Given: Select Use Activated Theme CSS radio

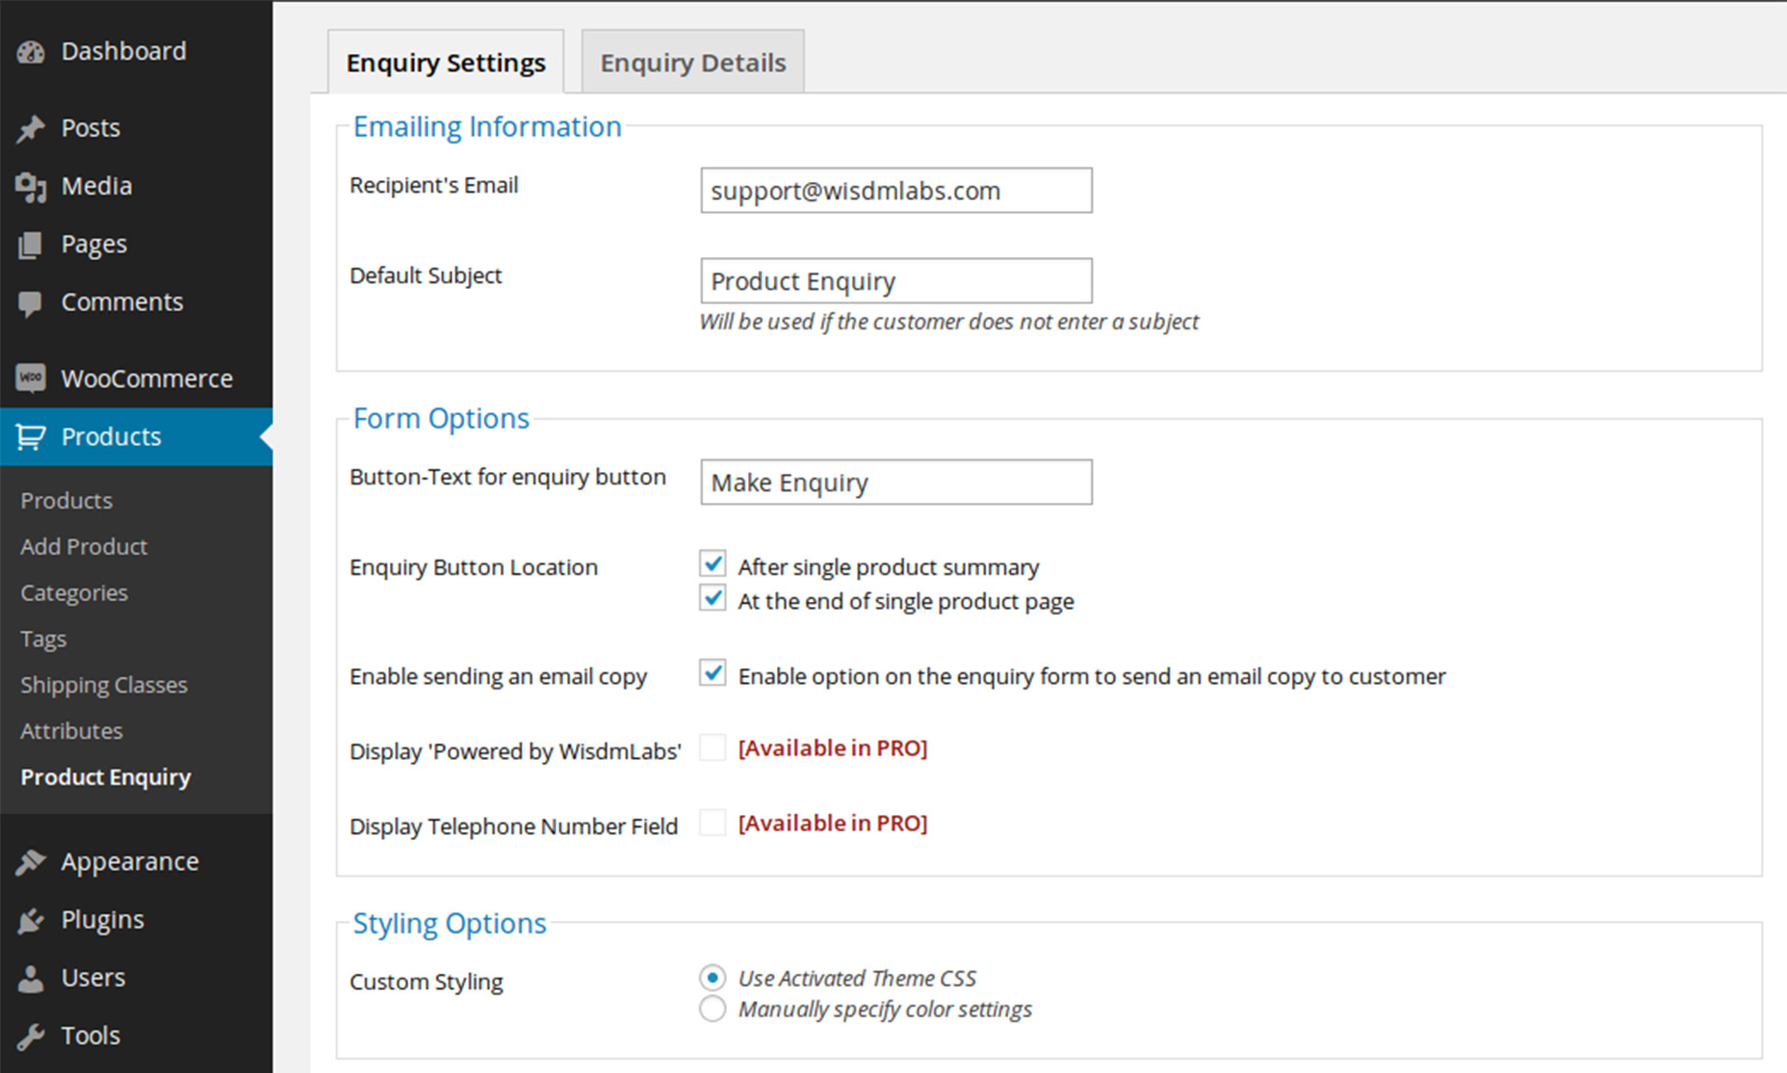Looking at the screenshot, I should [x=712, y=979].
